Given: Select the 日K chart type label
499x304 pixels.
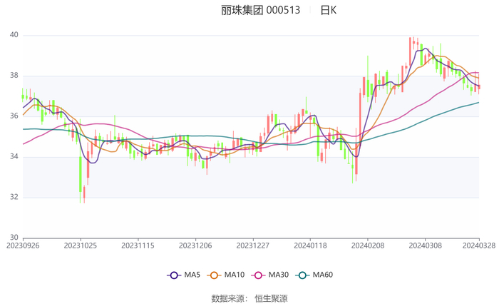Looking at the screenshot, I should (x=328, y=11).
